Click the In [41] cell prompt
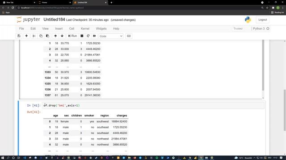Screen dimensions: 286x160 pos(34,105)
